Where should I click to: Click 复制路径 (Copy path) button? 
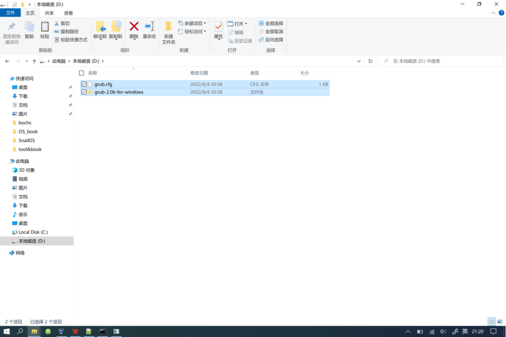coord(66,32)
